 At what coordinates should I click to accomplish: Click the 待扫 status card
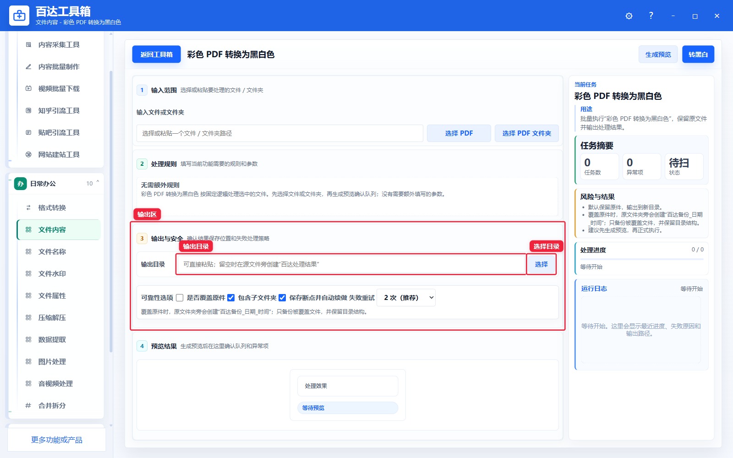coord(684,166)
